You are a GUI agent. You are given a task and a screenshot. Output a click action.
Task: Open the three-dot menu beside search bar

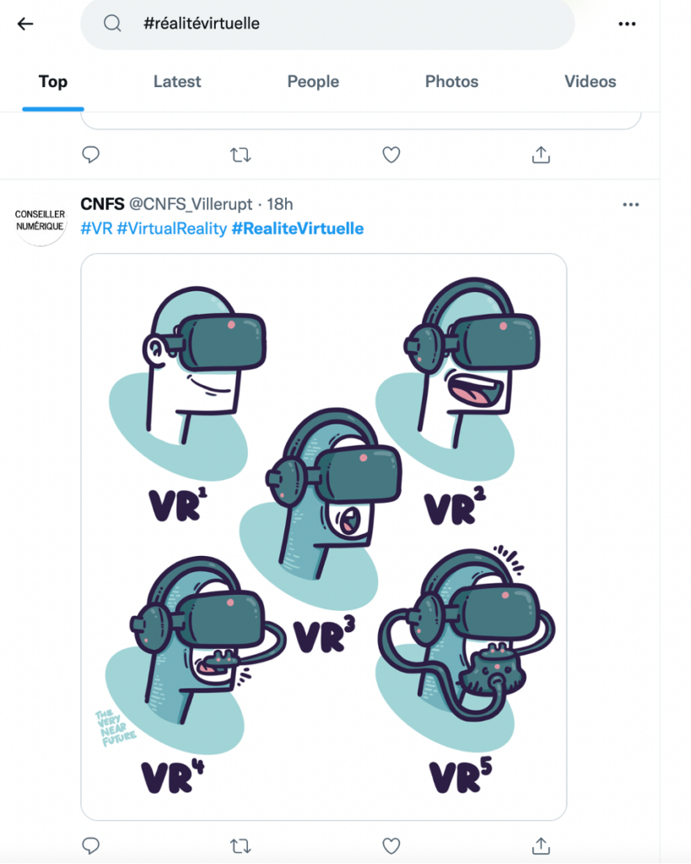pyautogui.click(x=627, y=24)
